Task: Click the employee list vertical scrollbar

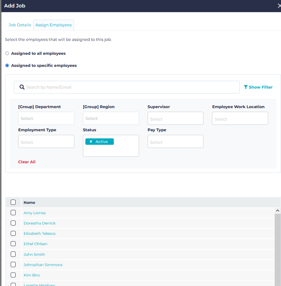Action: tap(277, 249)
